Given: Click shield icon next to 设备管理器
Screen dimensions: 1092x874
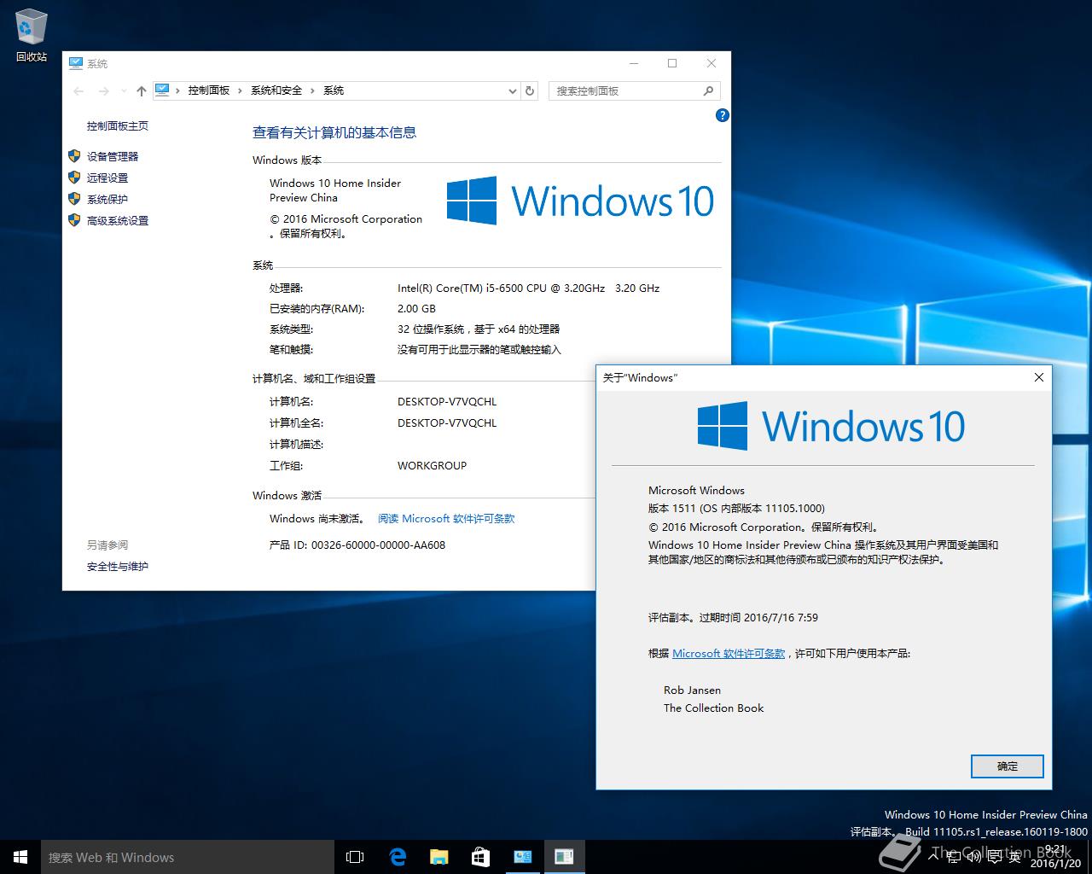Looking at the screenshot, I should (74, 156).
